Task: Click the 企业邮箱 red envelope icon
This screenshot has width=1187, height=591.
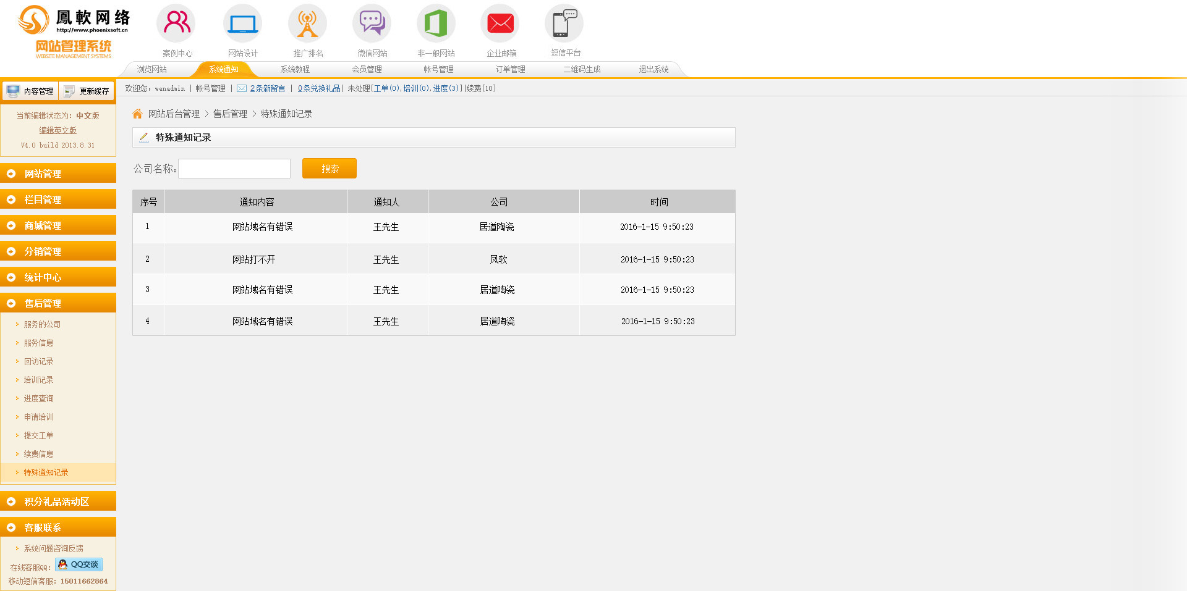Action: 500,23
